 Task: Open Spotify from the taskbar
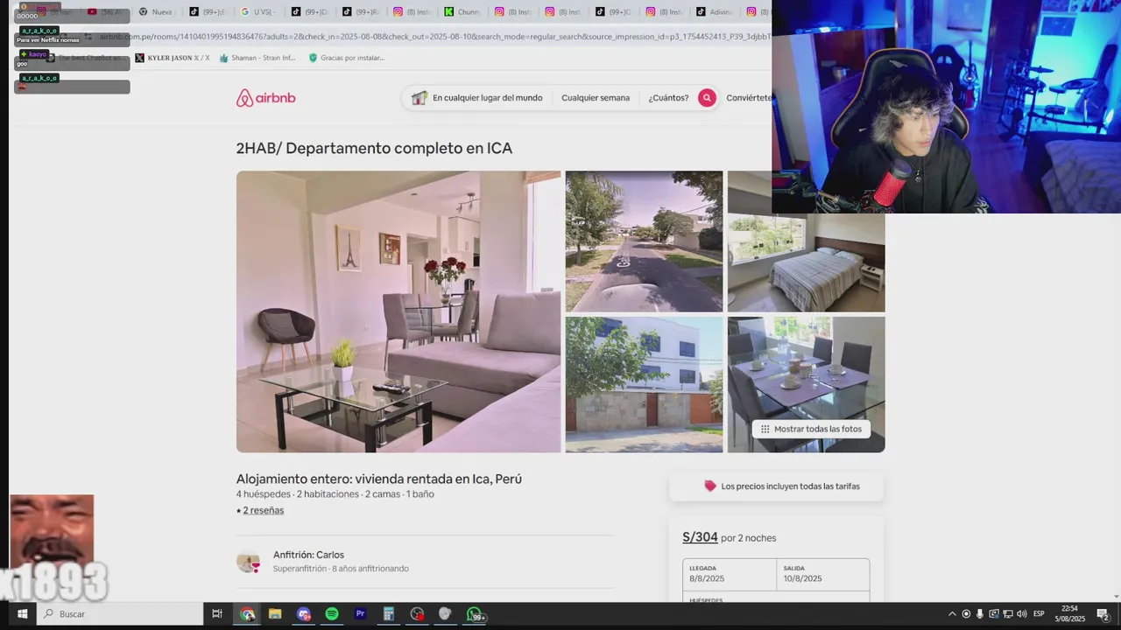[x=332, y=614]
